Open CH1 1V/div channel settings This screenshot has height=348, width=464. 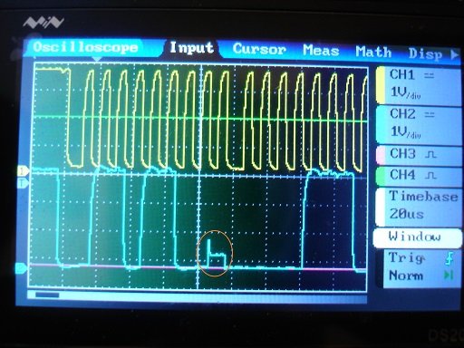click(419, 85)
